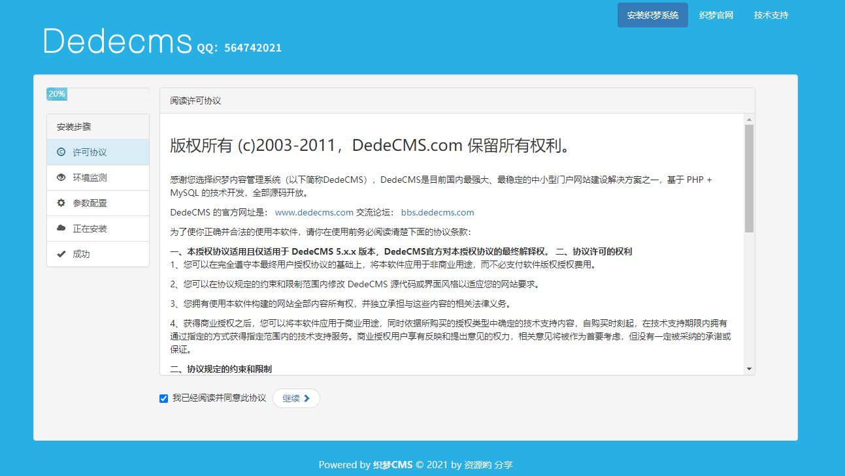Click the 安装步骤 panel header
845x476 pixels.
pos(98,127)
